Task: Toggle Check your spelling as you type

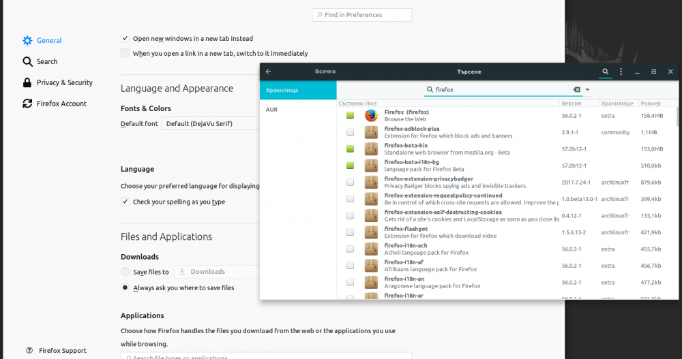Action: coord(125,202)
